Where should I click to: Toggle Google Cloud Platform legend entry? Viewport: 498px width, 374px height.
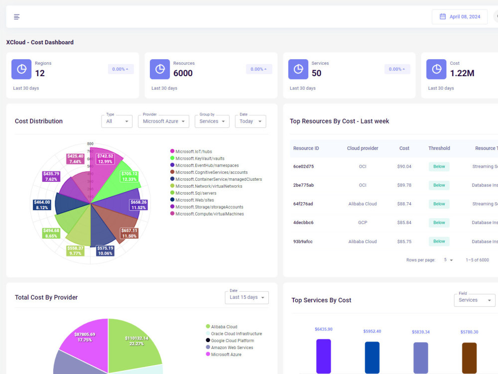click(230, 341)
